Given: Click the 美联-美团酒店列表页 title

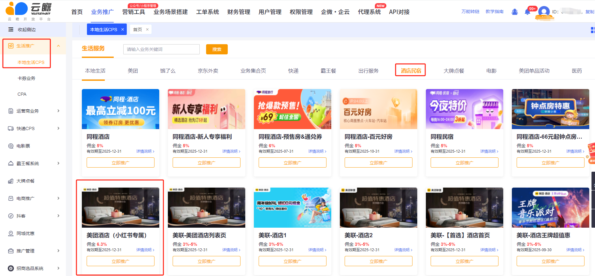Looking at the screenshot, I should (x=199, y=235).
